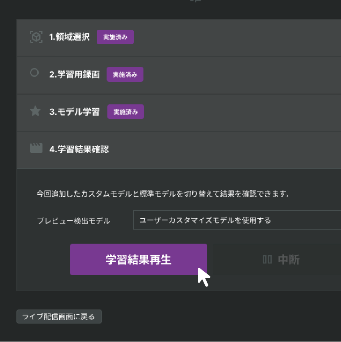341x342 pixels.
Task: Click the star icon for モデル学習
Action: click(36, 111)
